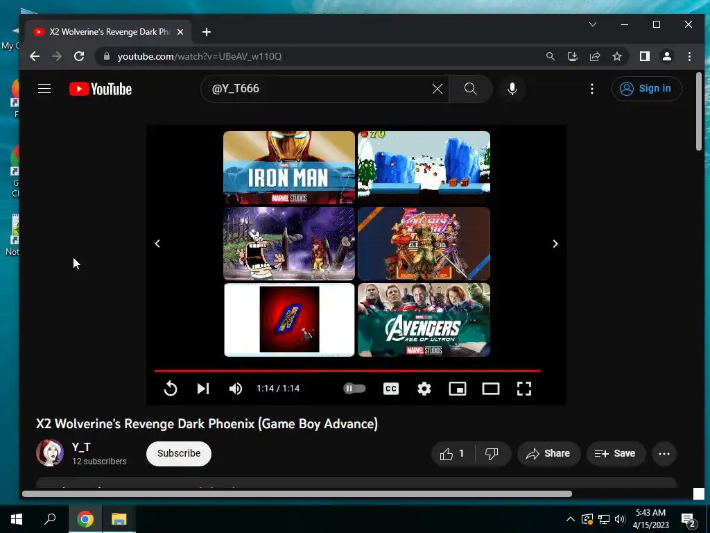The height and width of the screenshot is (533, 710).
Task: Close the X2 Wolverine's Revenge tab
Action: pos(180,32)
